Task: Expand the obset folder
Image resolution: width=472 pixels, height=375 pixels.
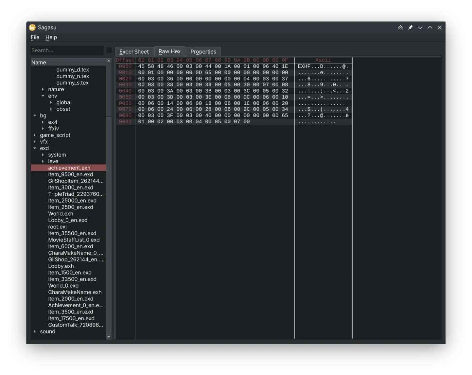Action: click(51, 109)
